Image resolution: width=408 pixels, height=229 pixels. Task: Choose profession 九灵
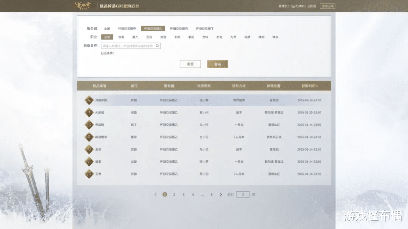tap(233, 37)
